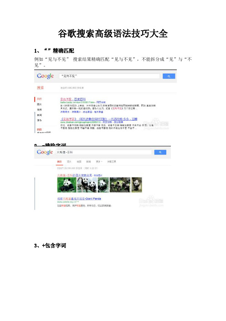Open the green arrow next to www.panda.org.cn
Screen dimensions: 226x321
click(78, 202)
